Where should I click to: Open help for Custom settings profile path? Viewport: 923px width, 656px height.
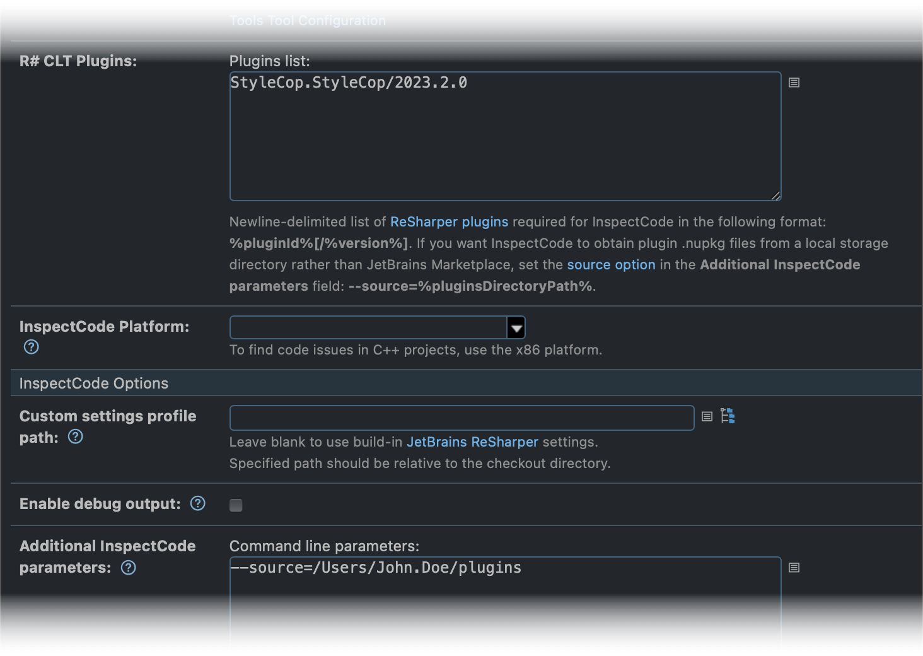click(x=75, y=436)
